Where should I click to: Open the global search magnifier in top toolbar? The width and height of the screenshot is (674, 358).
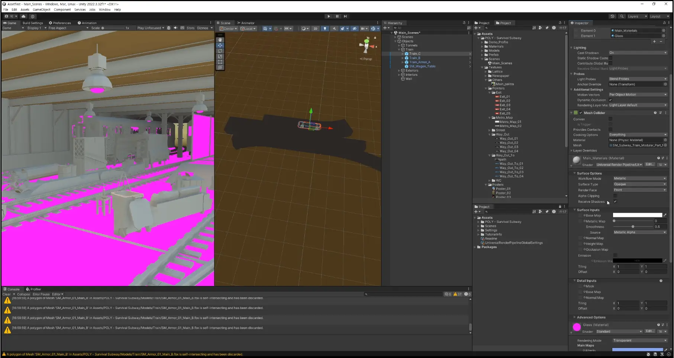coord(622,16)
